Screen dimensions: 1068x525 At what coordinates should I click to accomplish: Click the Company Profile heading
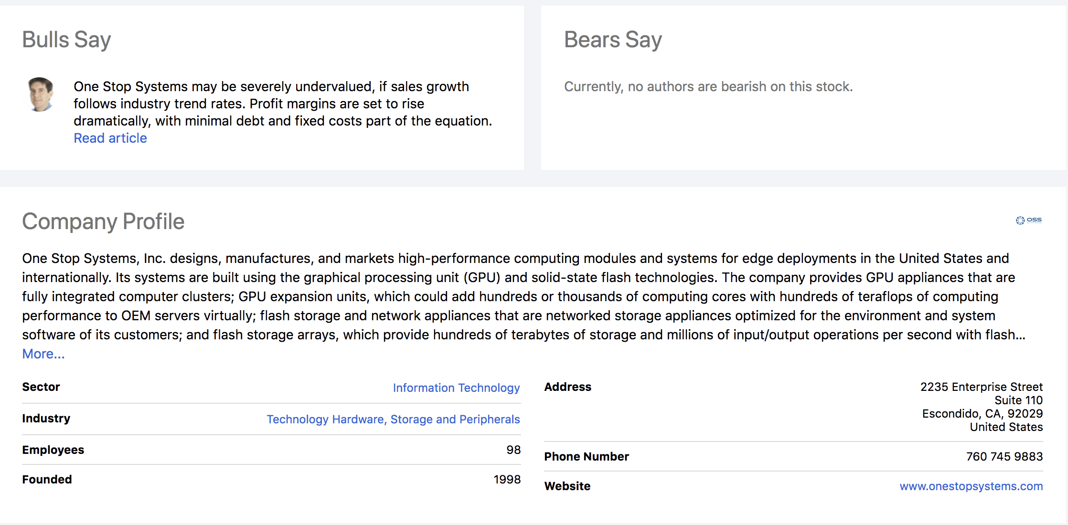click(x=103, y=221)
